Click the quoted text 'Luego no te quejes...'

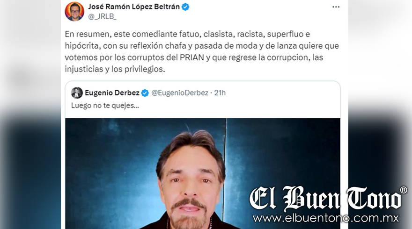[105, 106]
